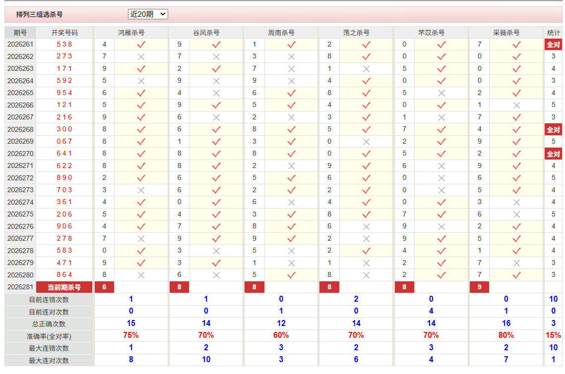
Task: Select the 周南杀号 column header
Action: 281,33
